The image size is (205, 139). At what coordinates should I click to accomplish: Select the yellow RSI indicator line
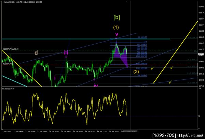pyautogui.click(x=64, y=108)
